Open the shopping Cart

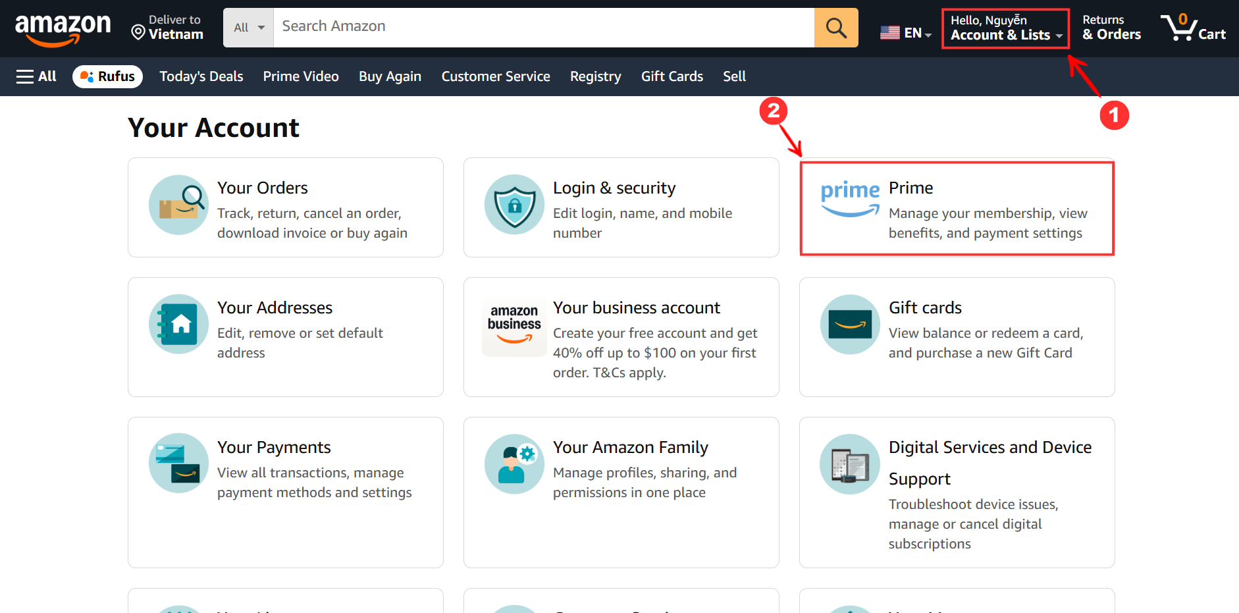coord(1193,28)
